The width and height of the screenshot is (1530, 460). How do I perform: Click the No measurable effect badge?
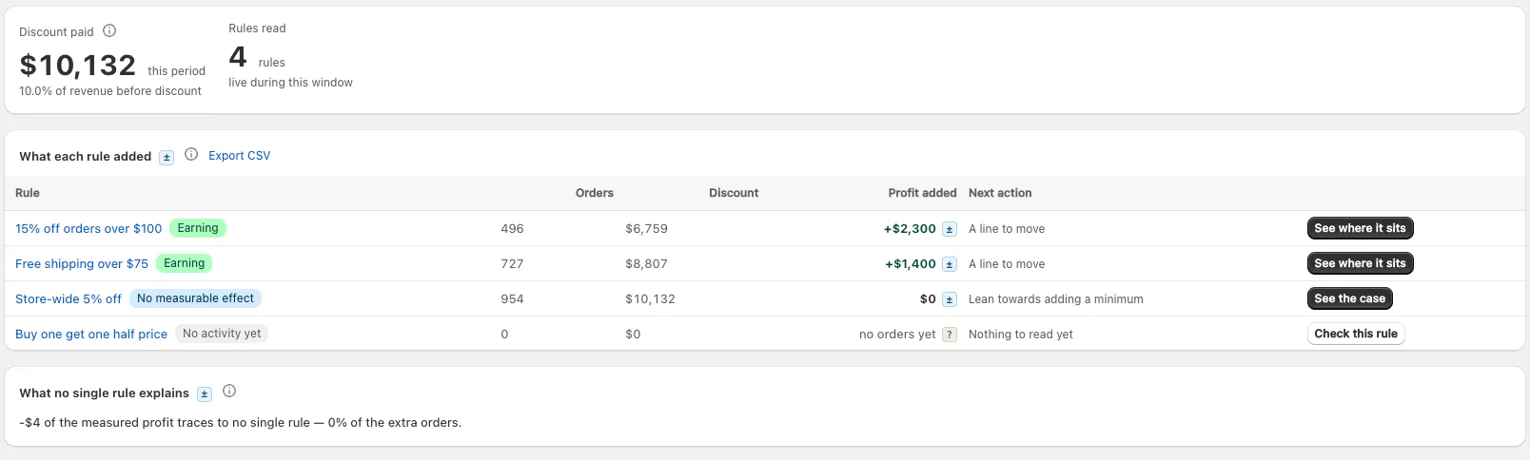pyautogui.click(x=195, y=298)
